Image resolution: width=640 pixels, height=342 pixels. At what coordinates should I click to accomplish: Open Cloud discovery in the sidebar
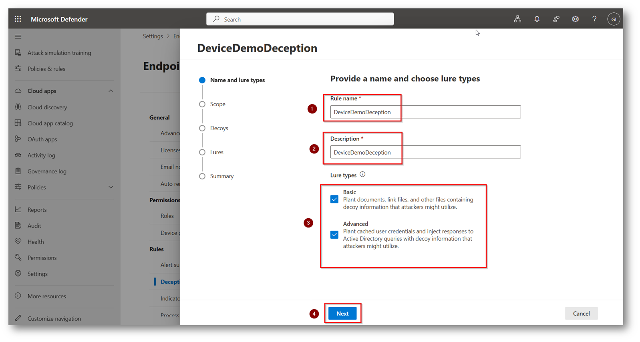[47, 107]
